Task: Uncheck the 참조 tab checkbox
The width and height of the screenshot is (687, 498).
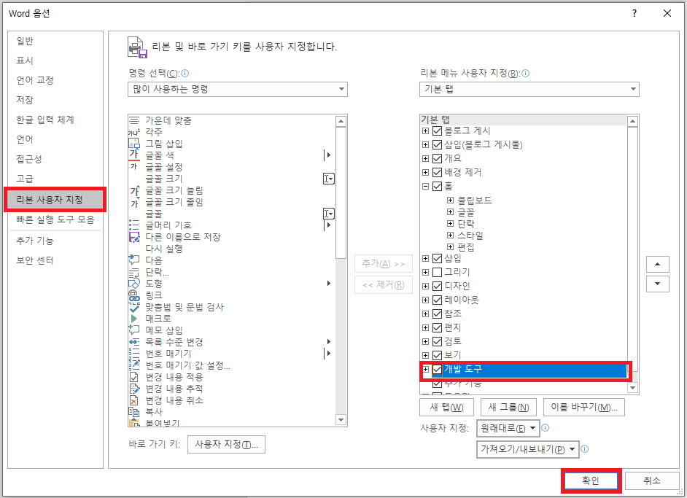Action: (x=437, y=314)
